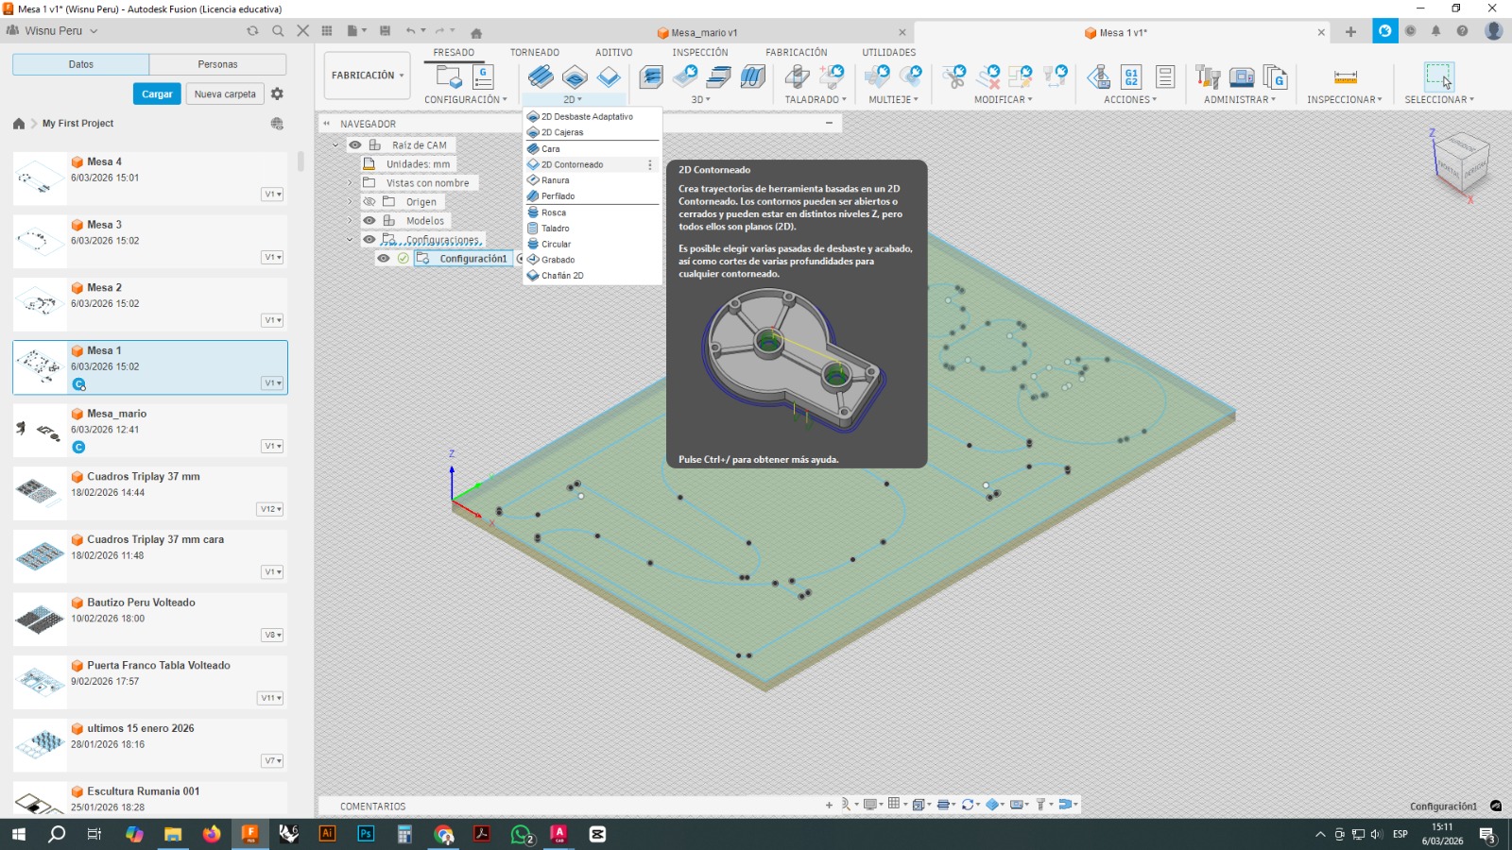1512x850 pixels.
Task: Open the tool library icon in Administrar
Action: 1207,76
